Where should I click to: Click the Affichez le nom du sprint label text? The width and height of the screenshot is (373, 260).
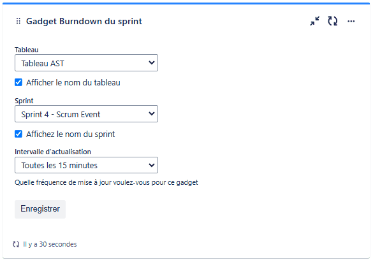tap(71, 134)
